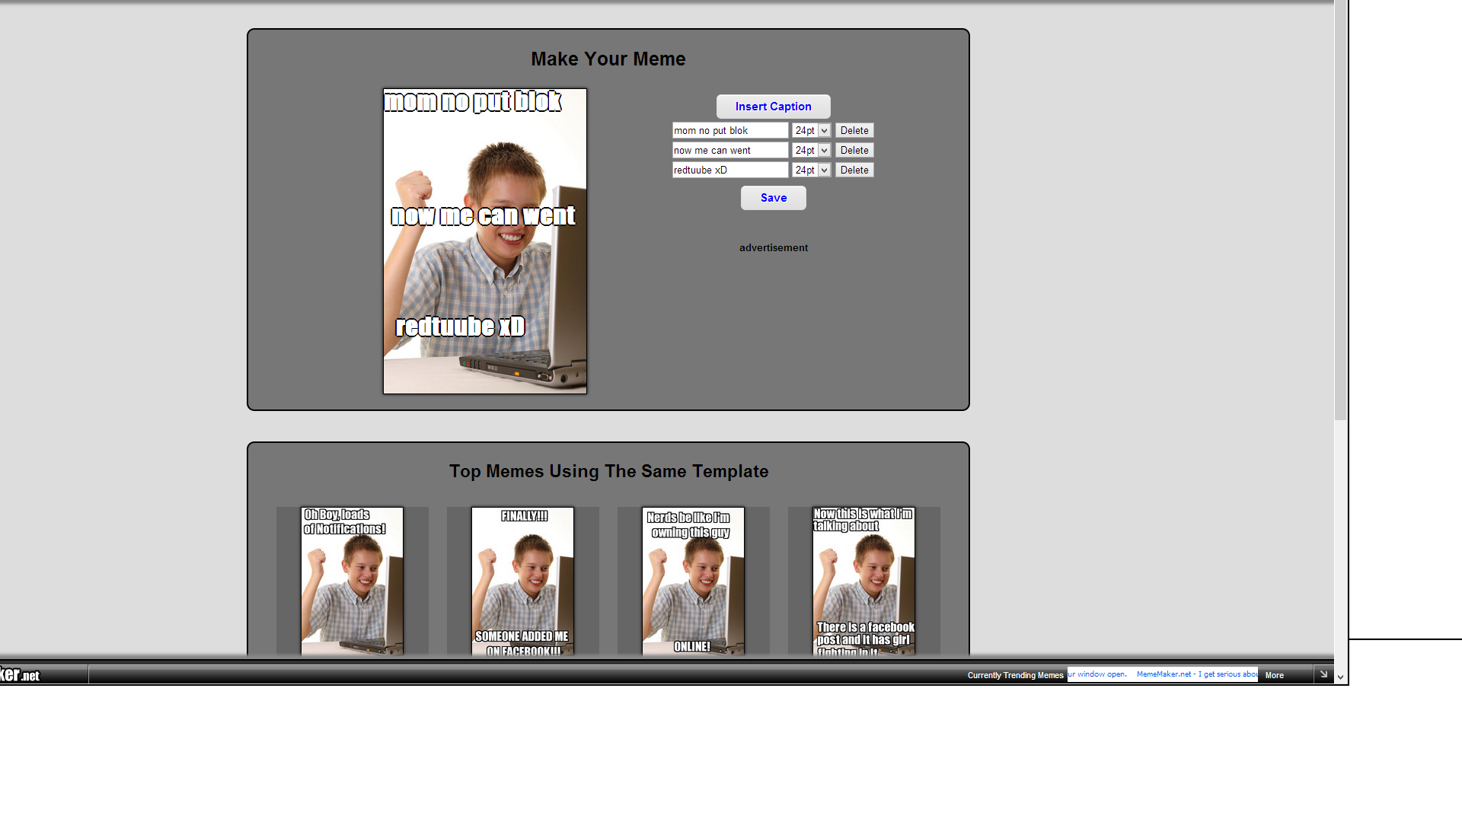Click the page scrollbar down arrow
This screenshot has width=1462, height=822.
tap(1340, 677)
